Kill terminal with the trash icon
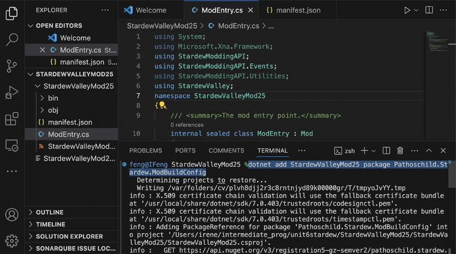The width and height of the screenshot is (456, 254). pyautogui.click(x=400, y=150)
